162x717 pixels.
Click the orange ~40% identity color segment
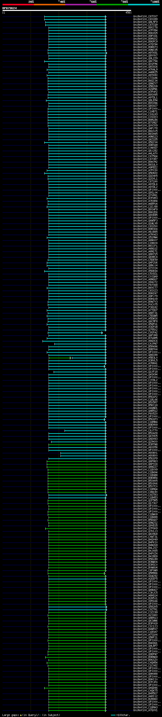50,5
